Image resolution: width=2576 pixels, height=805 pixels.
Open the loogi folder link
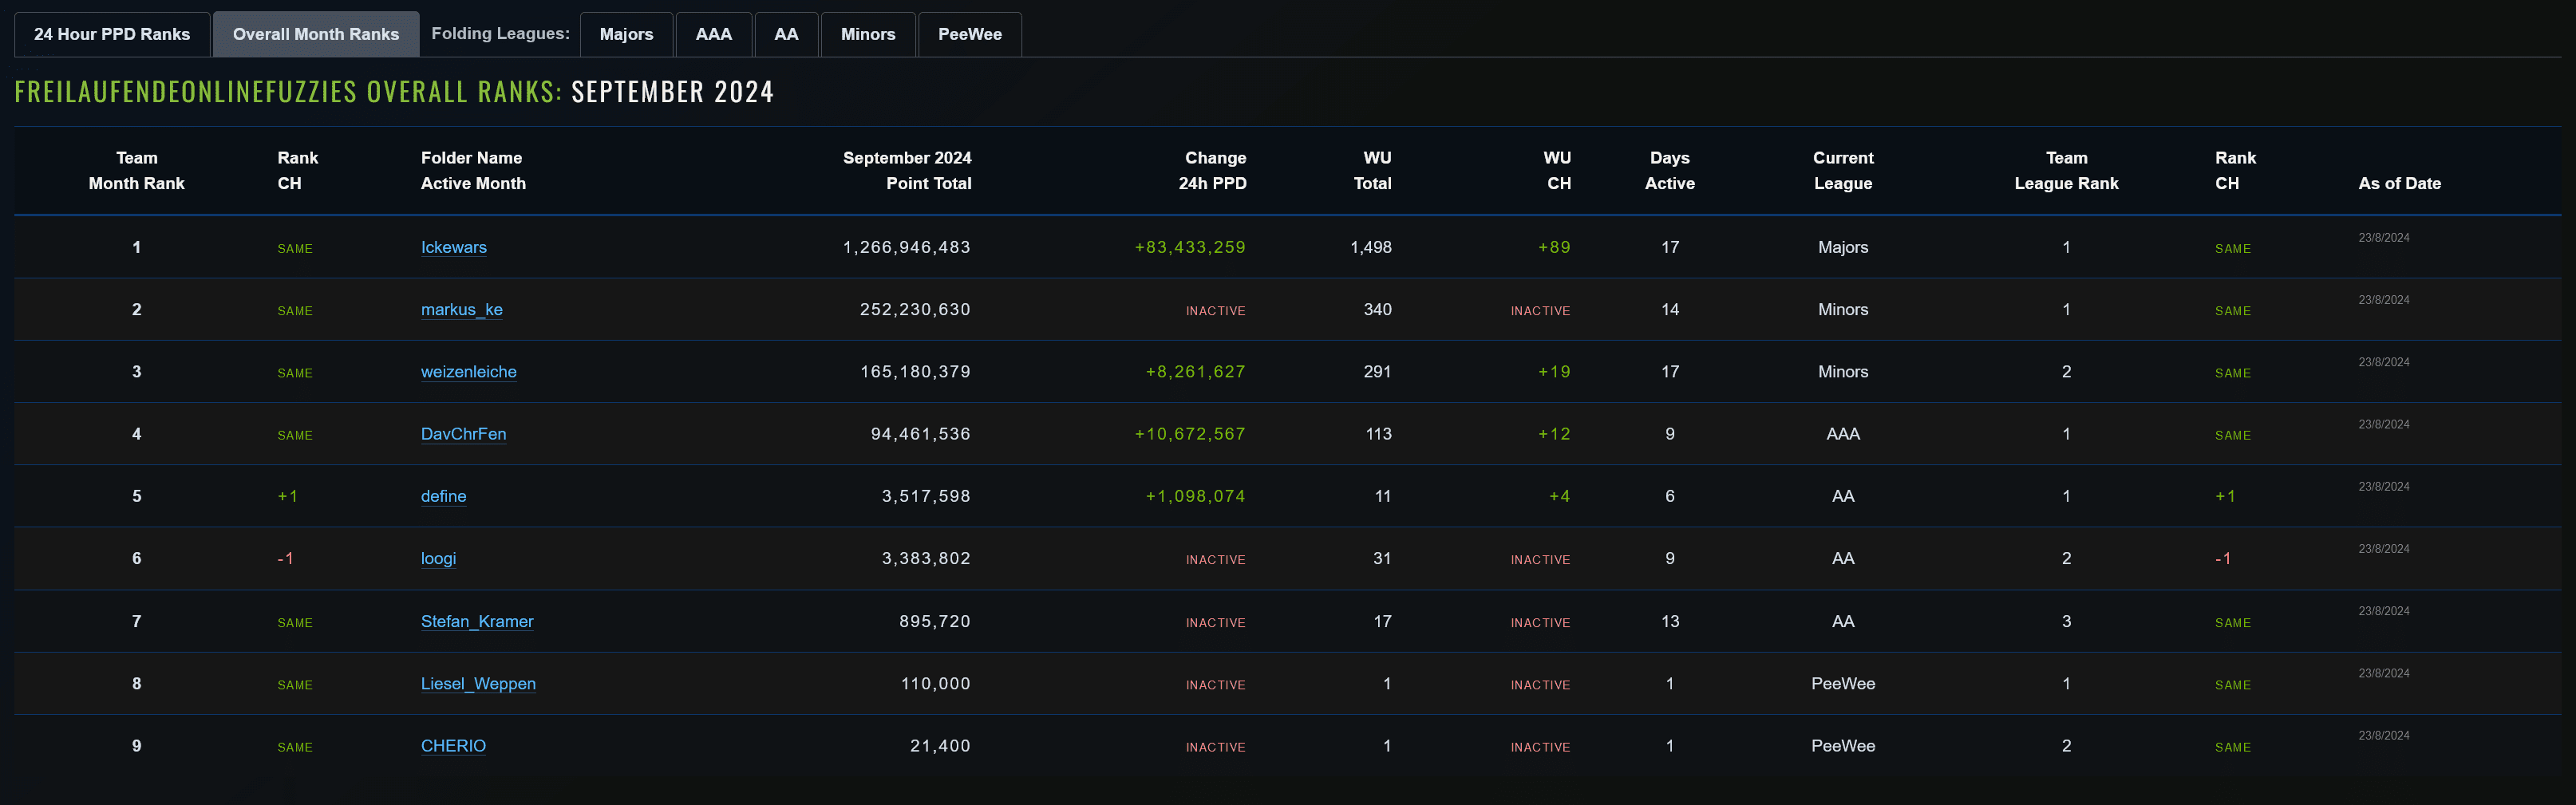[438, 558]
